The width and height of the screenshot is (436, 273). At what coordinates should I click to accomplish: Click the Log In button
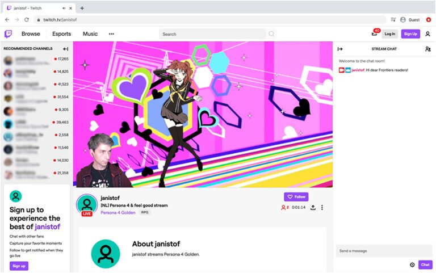click(390, 34)
